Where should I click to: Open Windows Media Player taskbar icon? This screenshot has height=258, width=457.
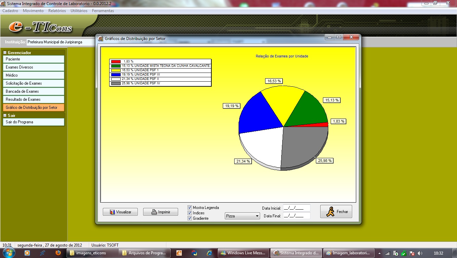(27, 253)
